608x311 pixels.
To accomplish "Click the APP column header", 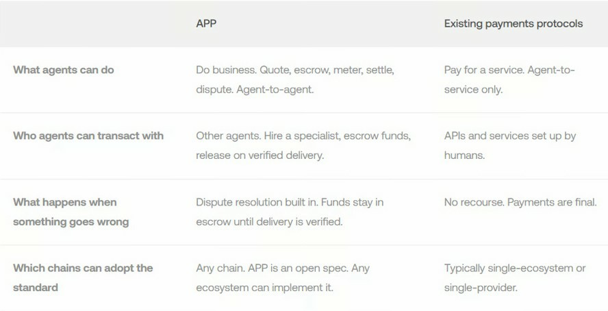I will 206,23.
